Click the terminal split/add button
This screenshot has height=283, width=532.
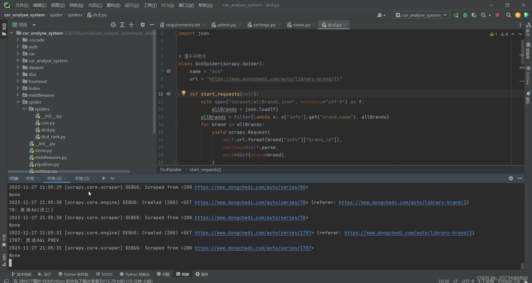[104, 178]
